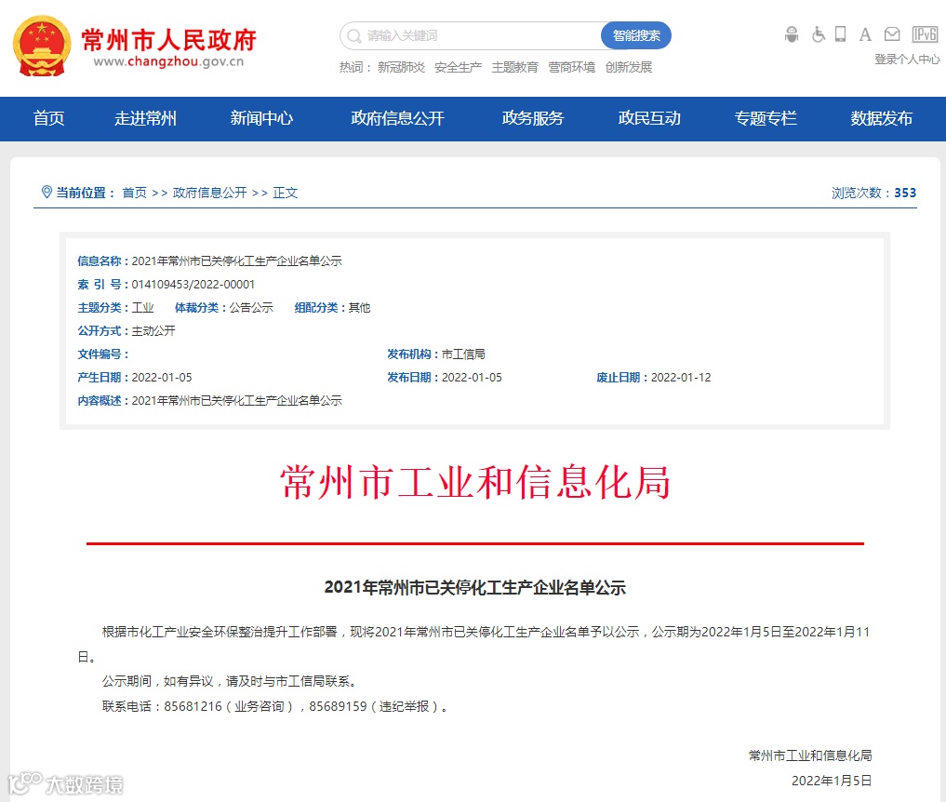Open the 走进常州 navigation tab

[x=145, y=118]
